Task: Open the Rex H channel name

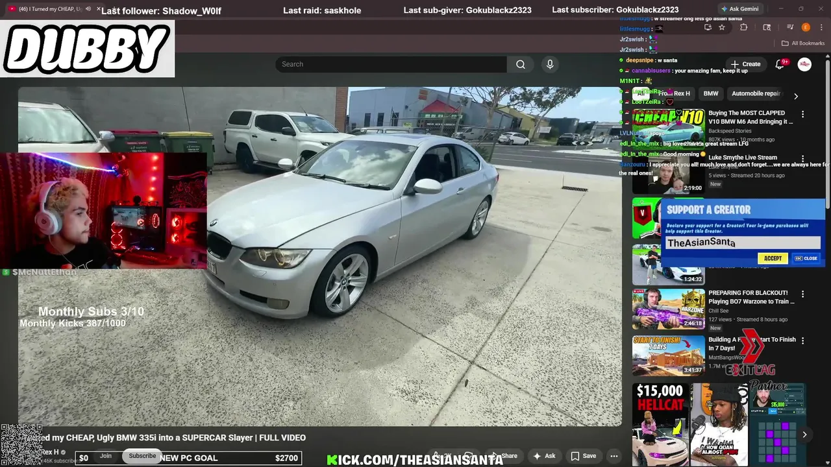Action: tap(50, 452)
